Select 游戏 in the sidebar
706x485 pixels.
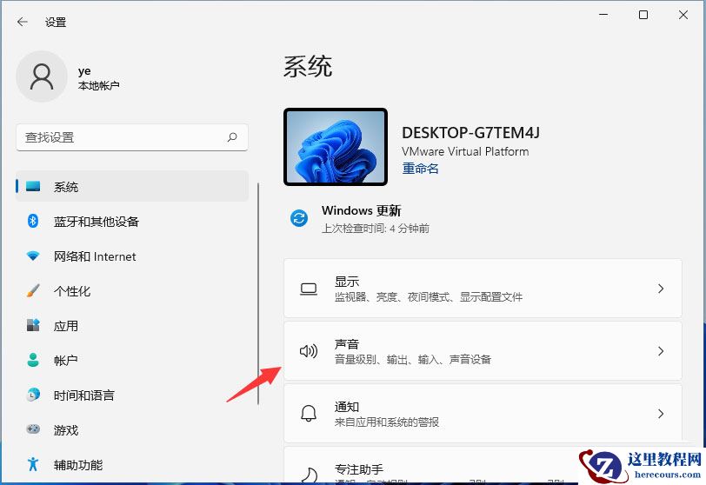point(132,429)
